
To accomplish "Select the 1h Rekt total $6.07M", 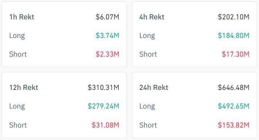I will 107,17.
